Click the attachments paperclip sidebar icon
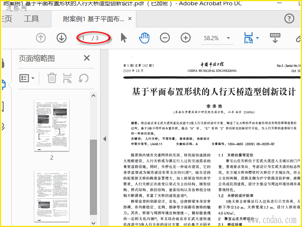The height and width of the screenshot is (227, 302). 3,126
